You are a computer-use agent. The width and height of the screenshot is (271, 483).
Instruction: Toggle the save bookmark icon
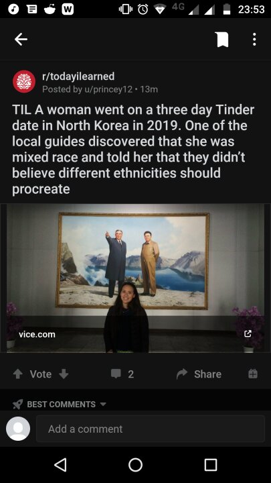coord(222,40)
